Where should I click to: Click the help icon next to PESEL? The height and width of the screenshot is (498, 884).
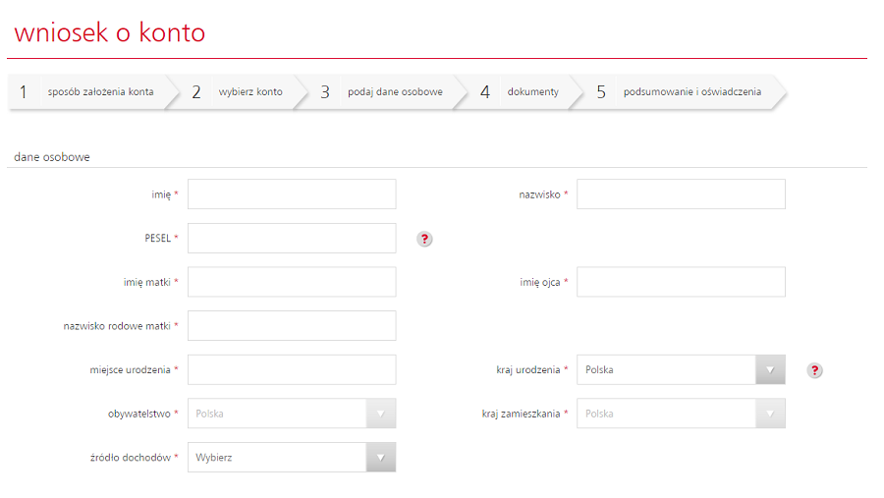pyautogui.click(x=424, y=239)
